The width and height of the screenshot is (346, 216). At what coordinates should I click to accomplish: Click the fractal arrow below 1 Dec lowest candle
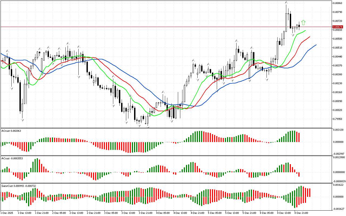pyautogui.click(x=22, y=119)
